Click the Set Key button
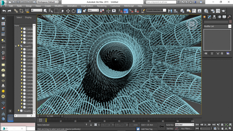 [170, 129]
